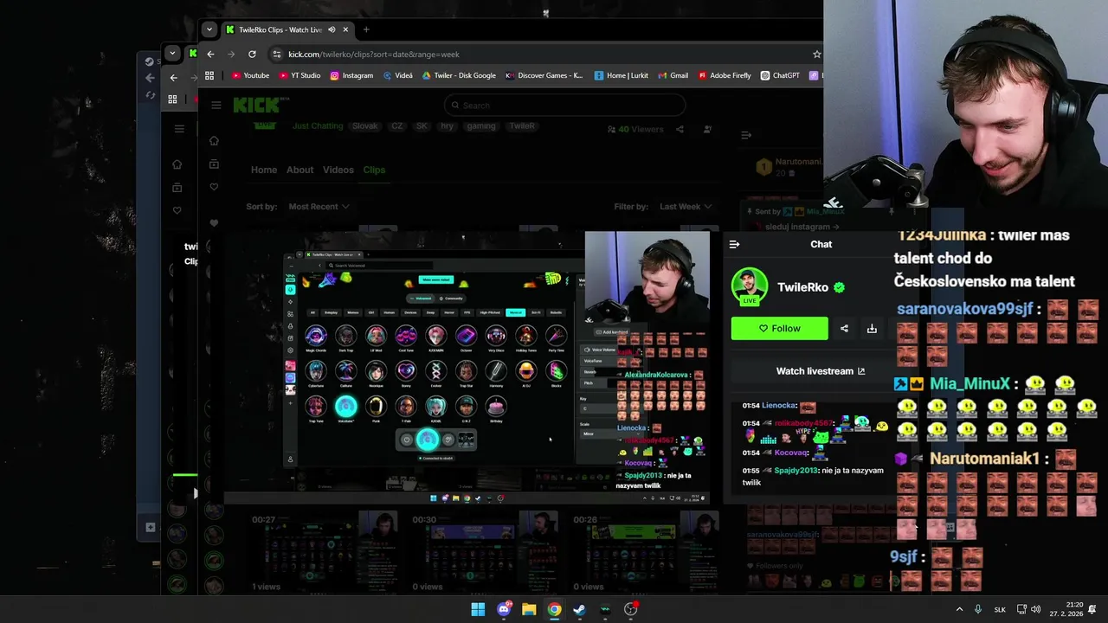
Task: Open the Most Recent sort dropdown
Action: 319,207
